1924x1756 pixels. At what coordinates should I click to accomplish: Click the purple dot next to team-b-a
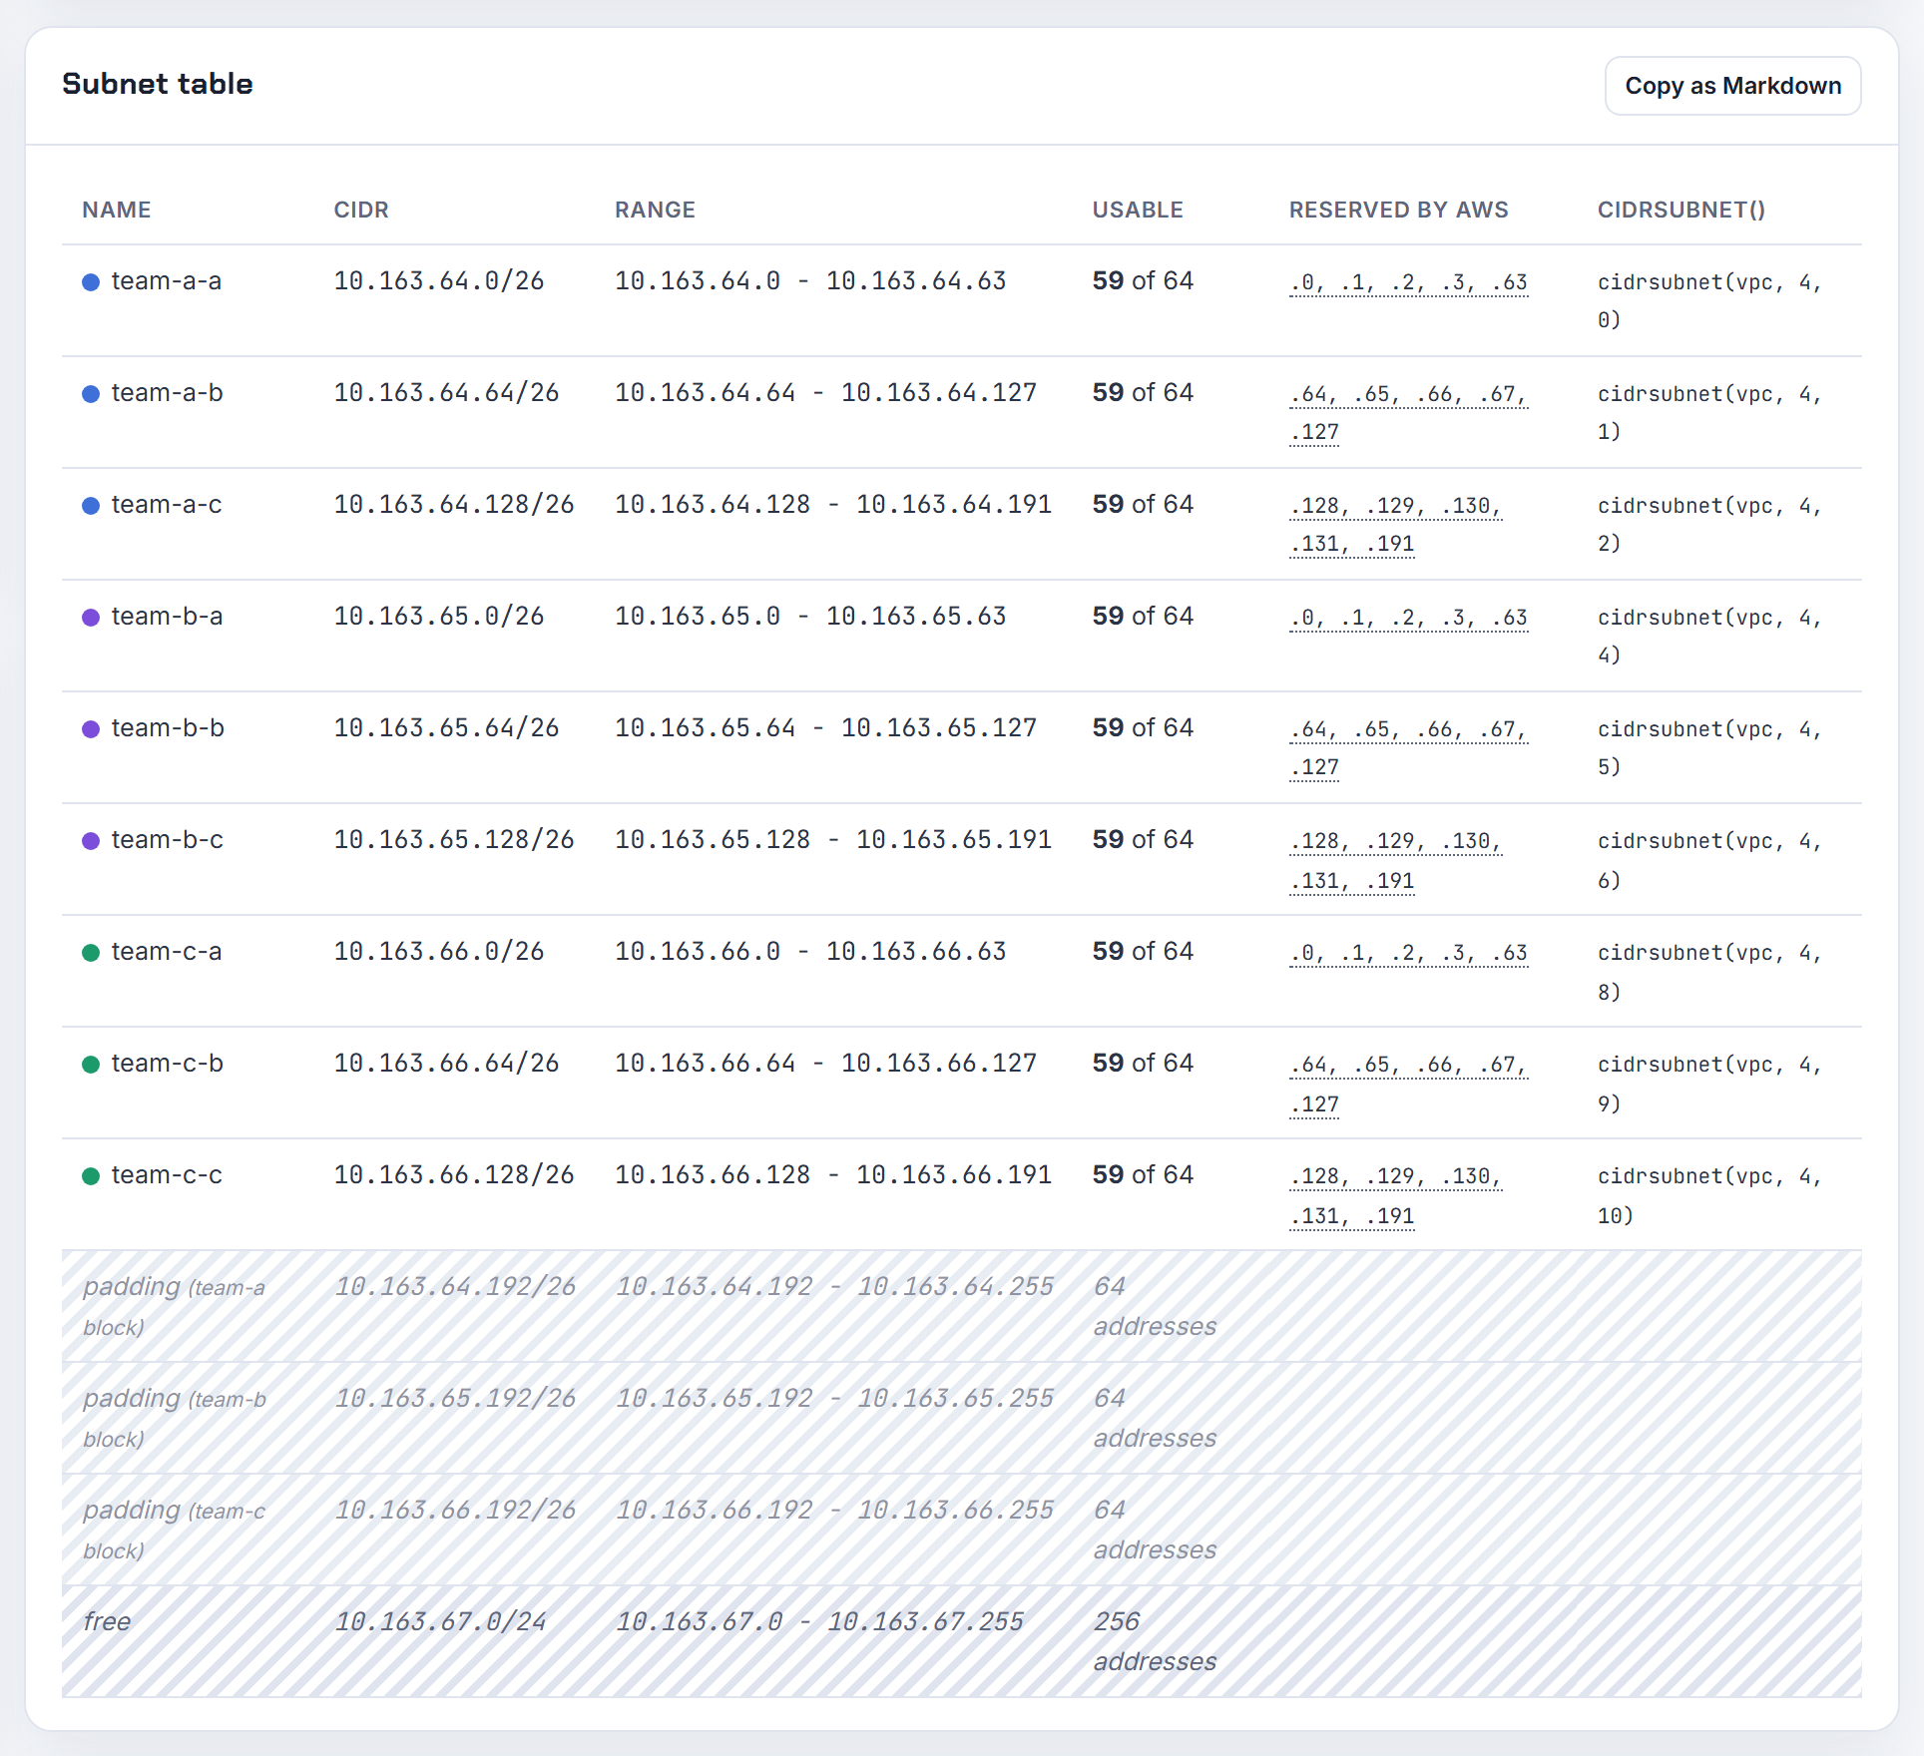click(x=91, y=618)
